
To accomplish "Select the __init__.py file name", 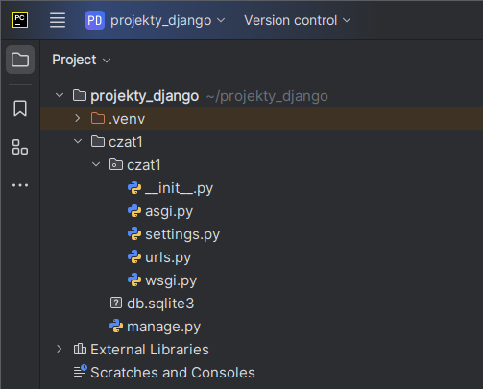I will coord(179,188).
